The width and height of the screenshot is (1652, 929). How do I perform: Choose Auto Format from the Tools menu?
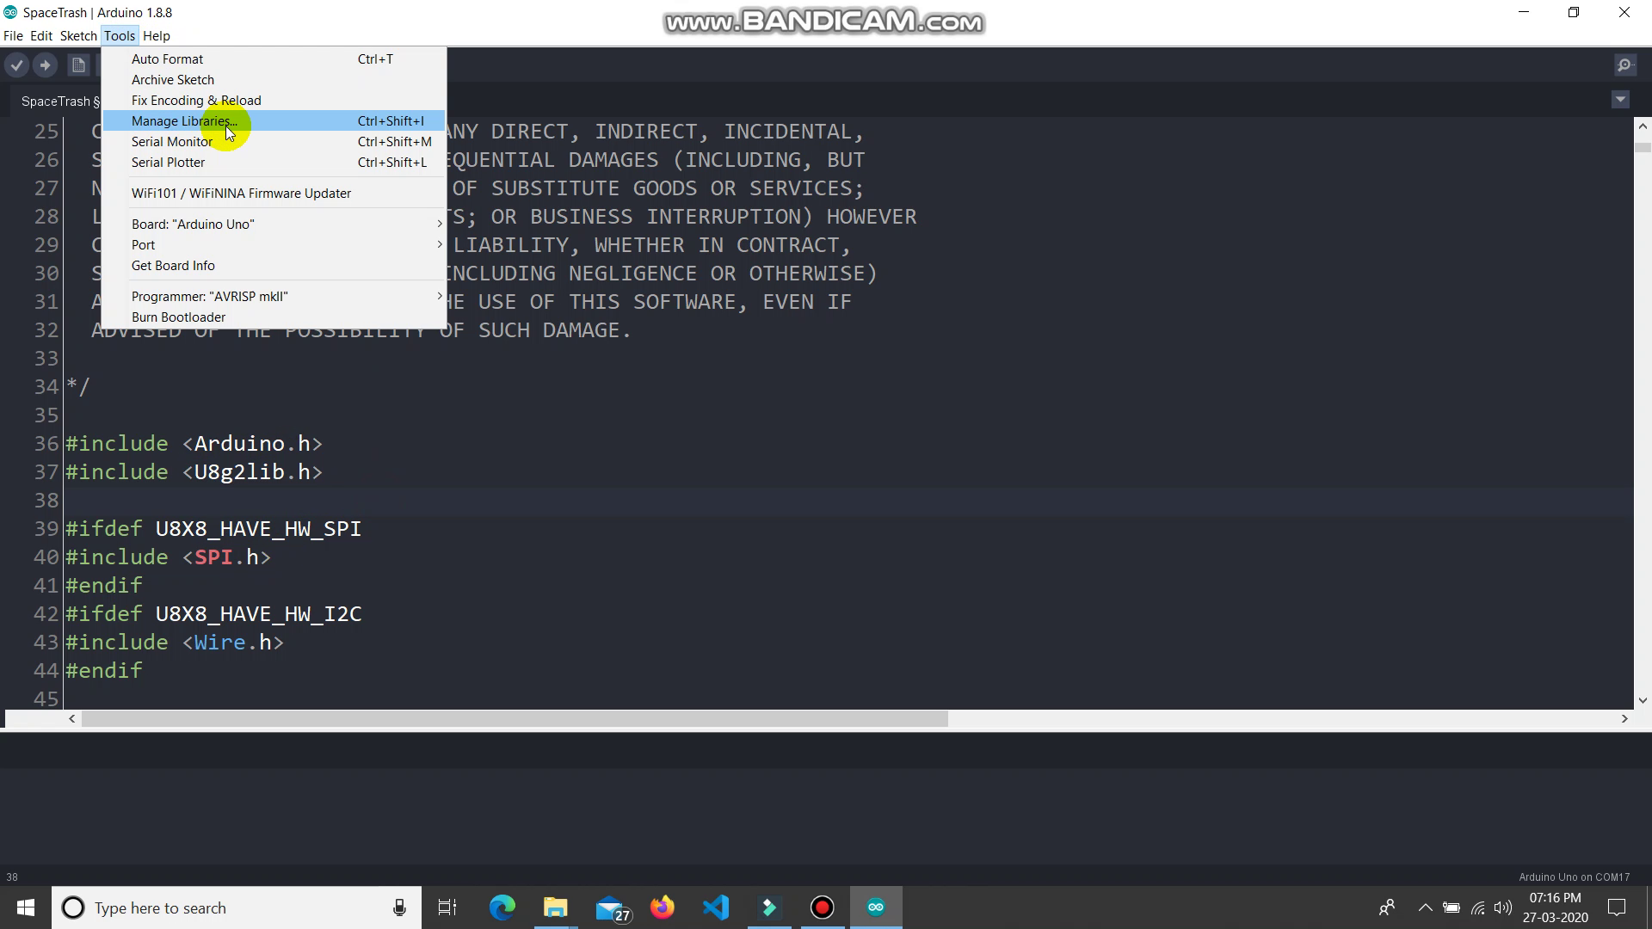click(x=167, y=59)
